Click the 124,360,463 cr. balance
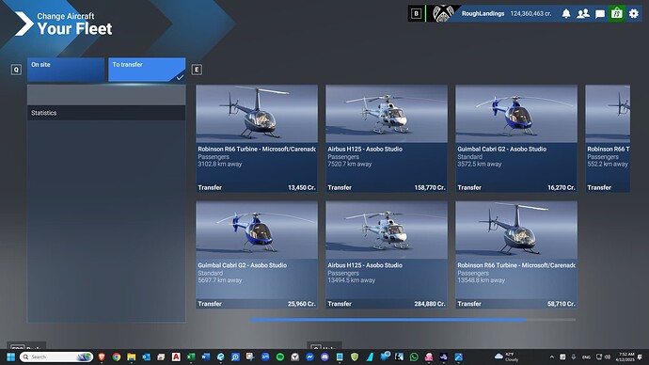The height and width of the screenshot is (365, 649). [530, 14]
